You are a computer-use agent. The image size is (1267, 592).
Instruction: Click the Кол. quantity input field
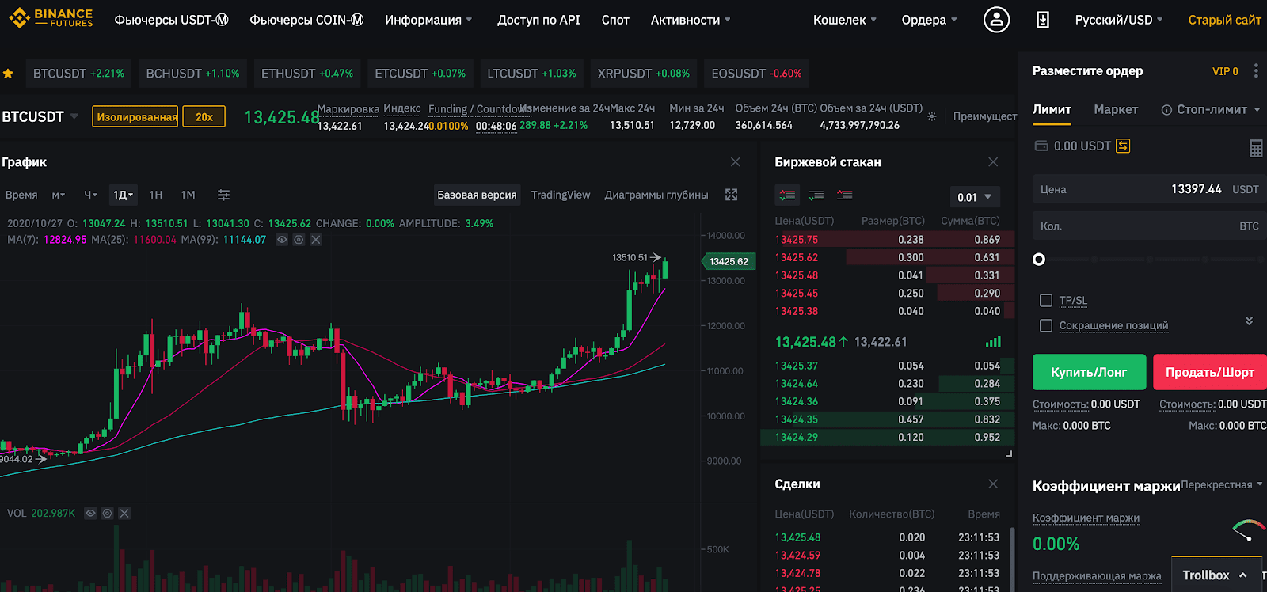[x=1150, y=226]
